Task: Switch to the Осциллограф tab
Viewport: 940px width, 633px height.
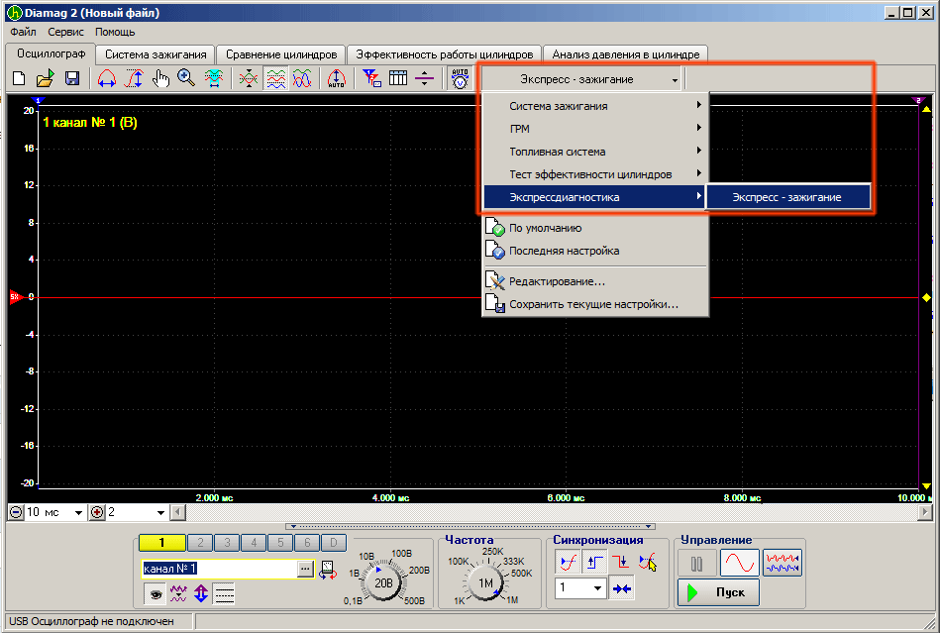Action: (51, 53)
